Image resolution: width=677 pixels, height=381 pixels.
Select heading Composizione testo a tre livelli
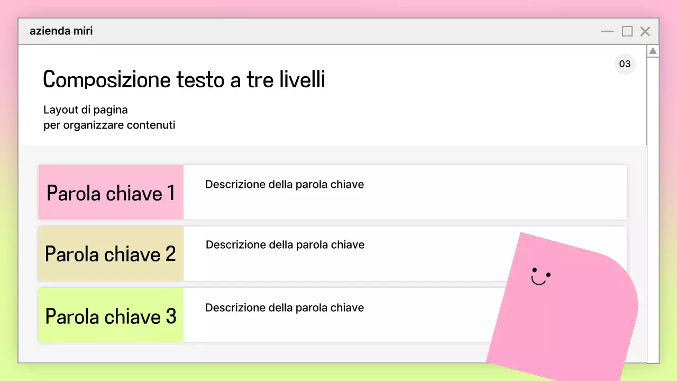(x=184, y=79)
